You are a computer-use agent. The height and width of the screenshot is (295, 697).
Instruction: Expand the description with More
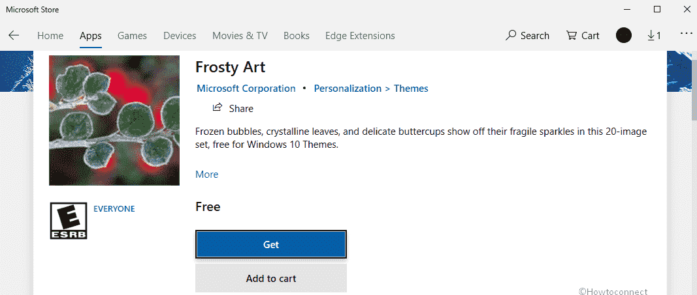(x=206, y=175)
